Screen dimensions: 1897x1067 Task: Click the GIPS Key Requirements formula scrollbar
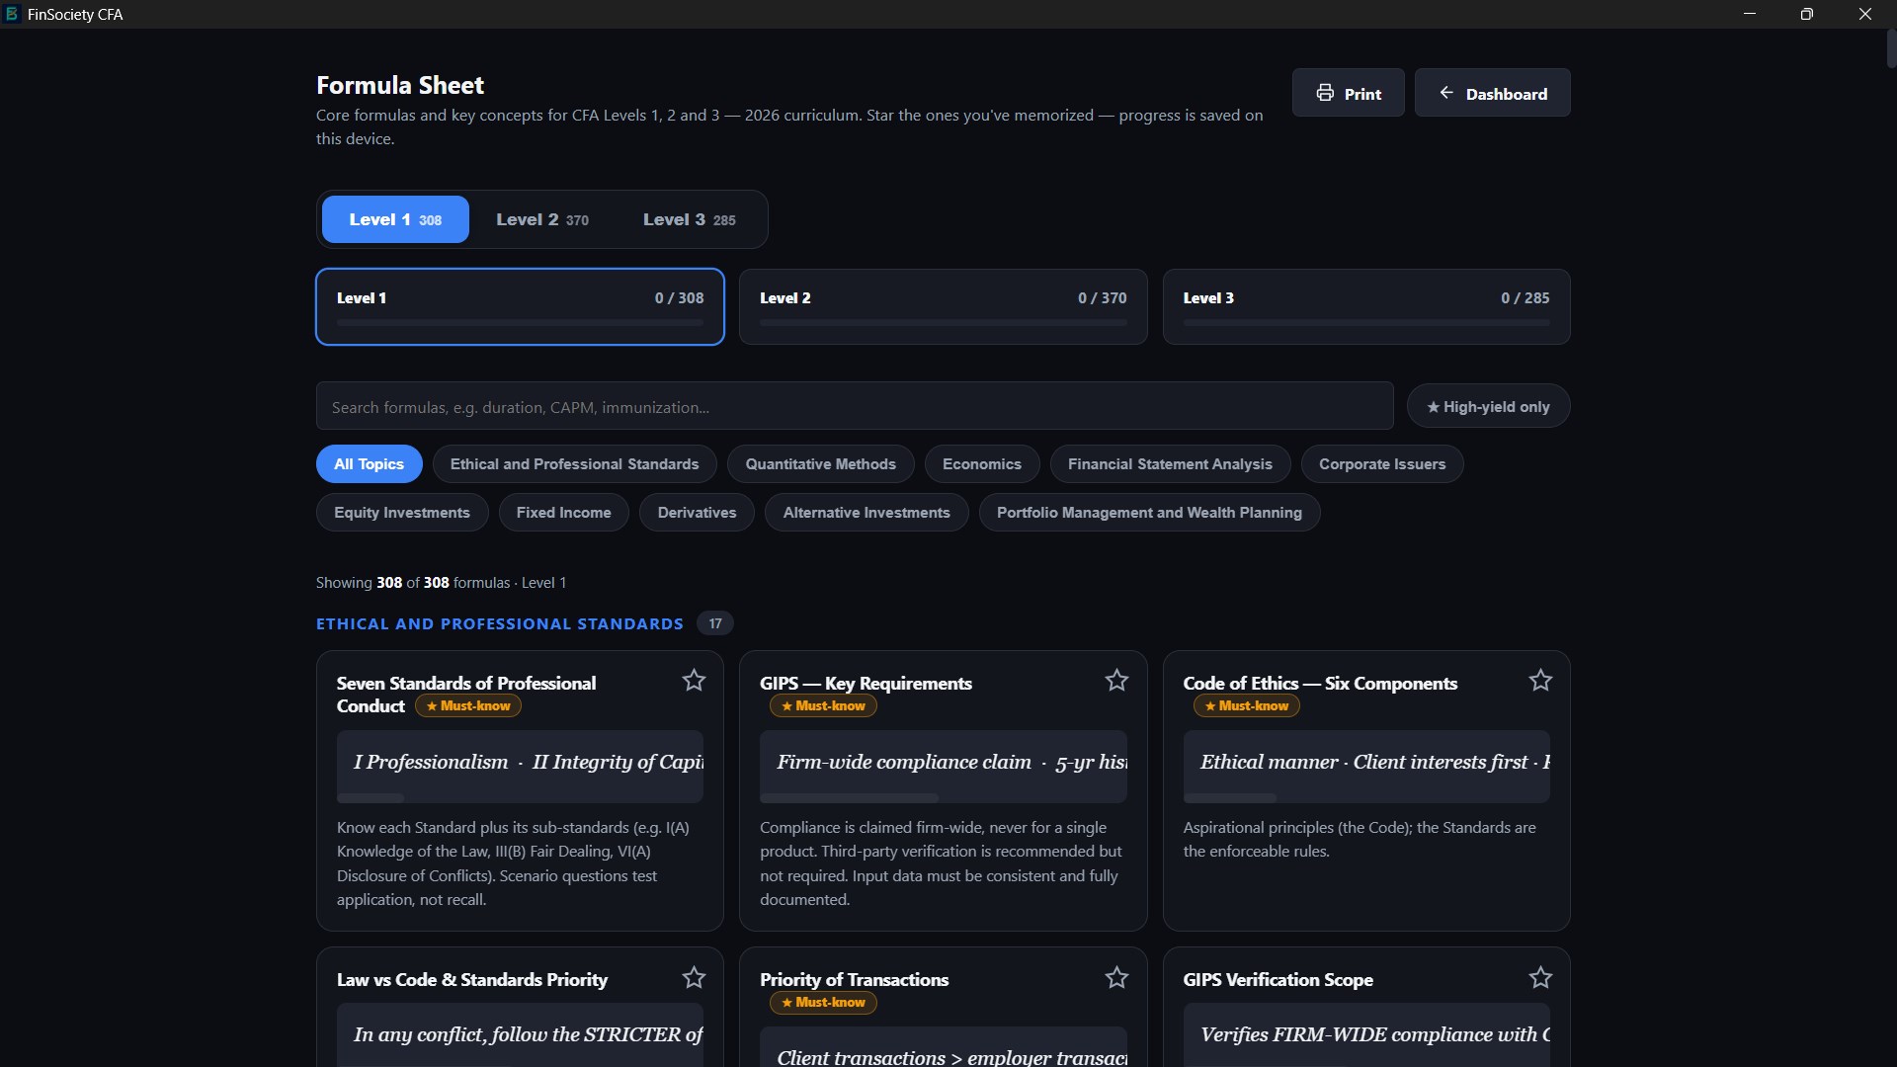[x=849, y=797]
